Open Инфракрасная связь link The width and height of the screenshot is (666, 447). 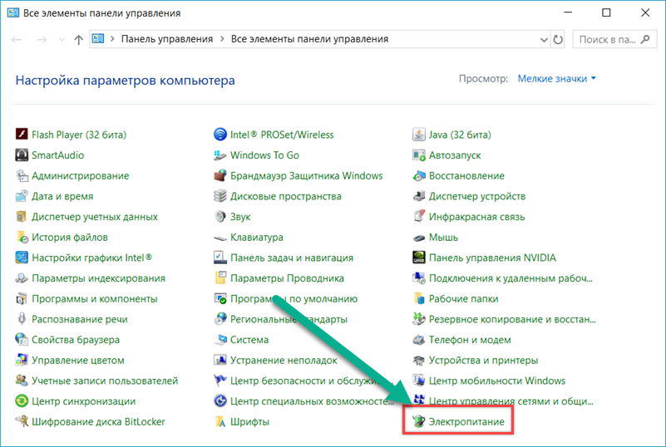(476, 217)
